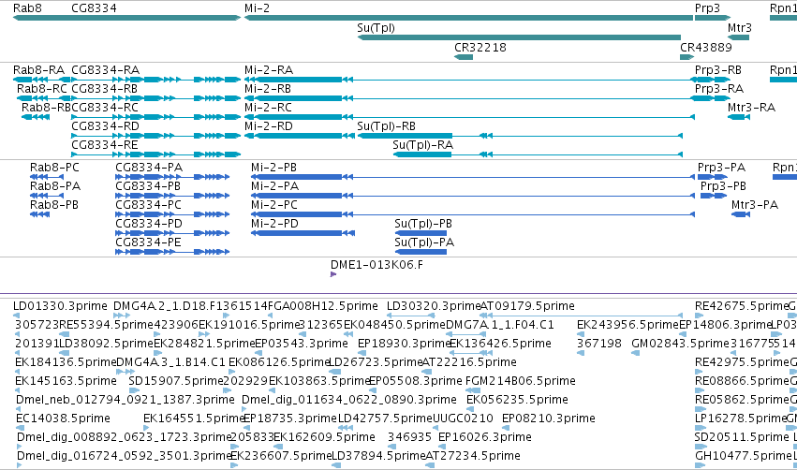Click the DME1-013K06.F feature label

(376, 265)
